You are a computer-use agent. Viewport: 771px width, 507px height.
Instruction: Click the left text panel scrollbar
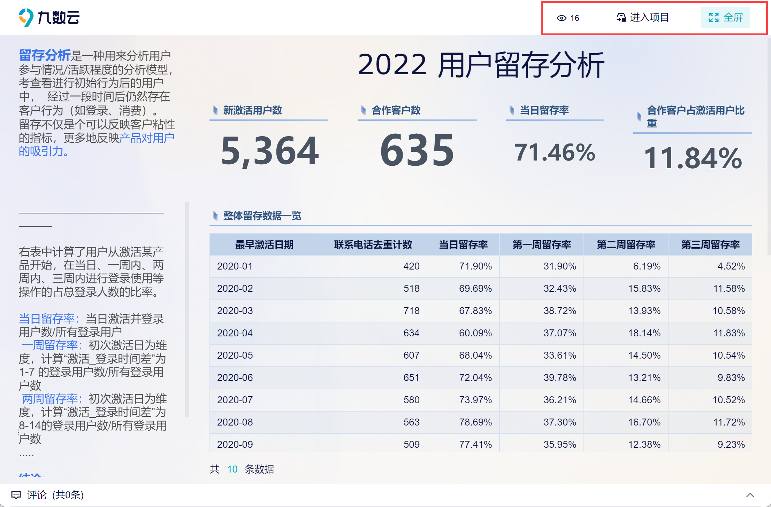[x=187, y=309]
